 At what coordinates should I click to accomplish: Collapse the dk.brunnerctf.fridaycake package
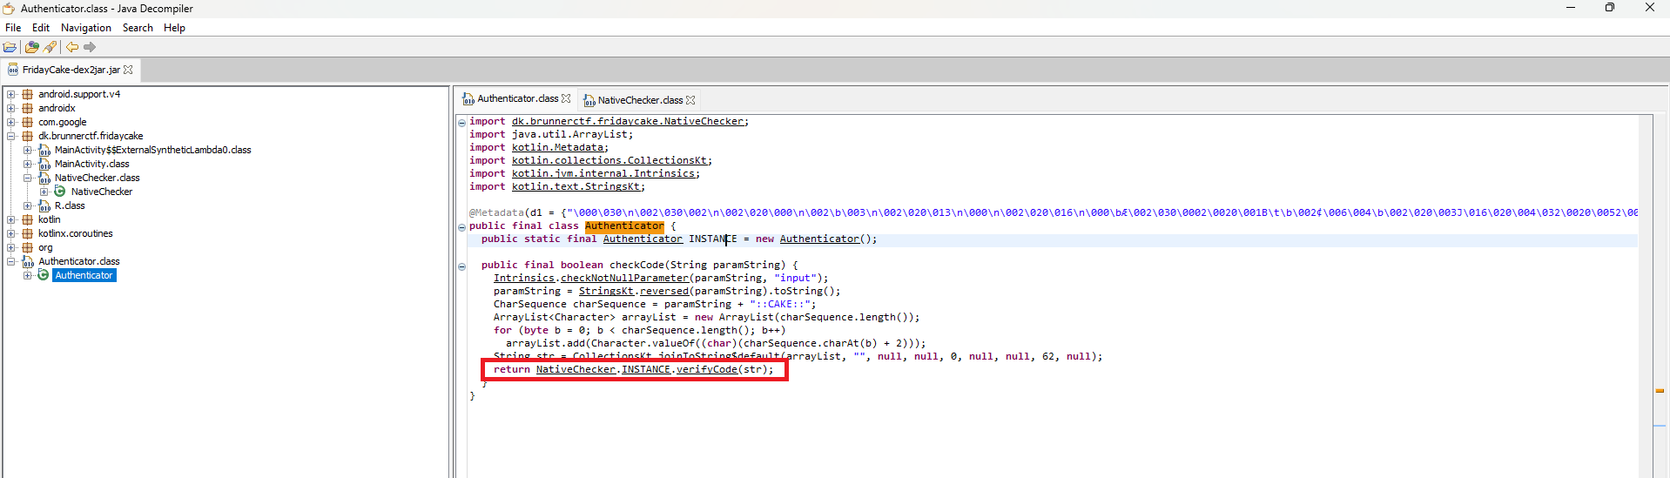[11, 136]
